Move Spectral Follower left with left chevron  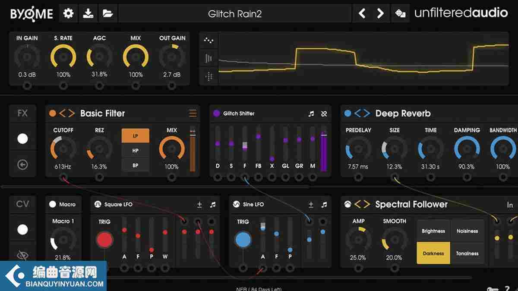point(357,204)
